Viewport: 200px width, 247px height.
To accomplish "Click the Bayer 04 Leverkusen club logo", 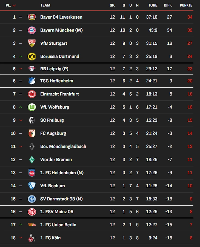I will [x=32, y=17].
